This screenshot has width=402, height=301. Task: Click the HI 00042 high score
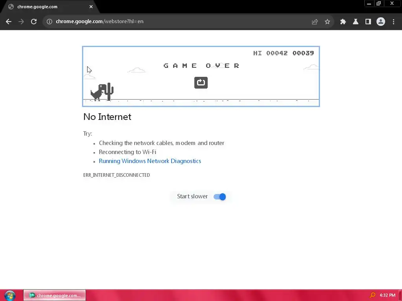270,53
